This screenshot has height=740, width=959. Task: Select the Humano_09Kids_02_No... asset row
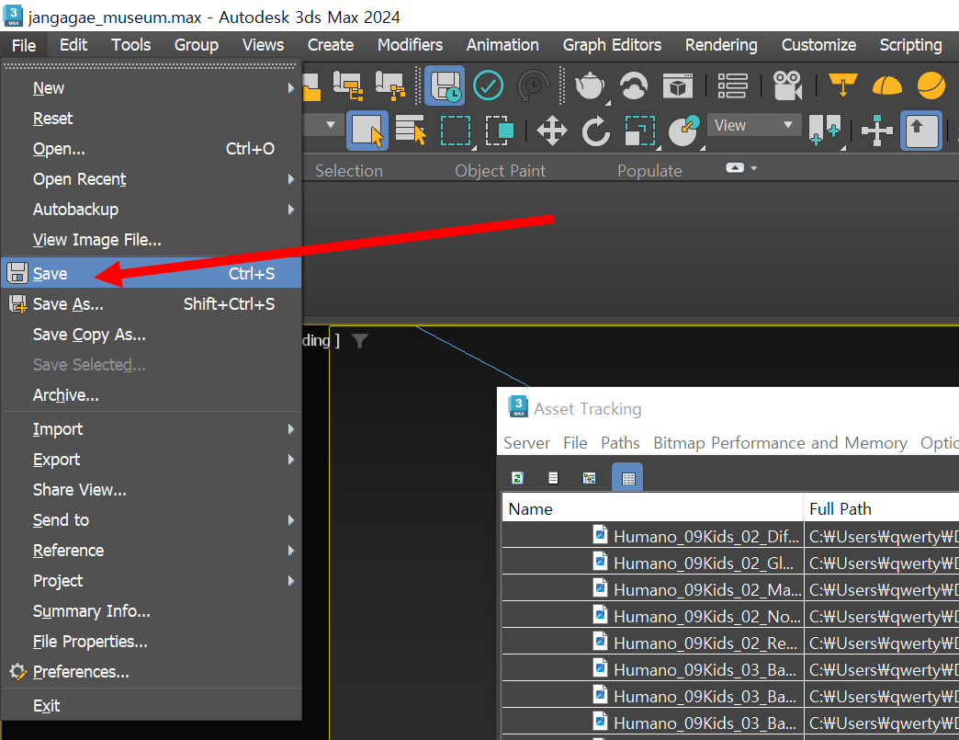[730, 617]
